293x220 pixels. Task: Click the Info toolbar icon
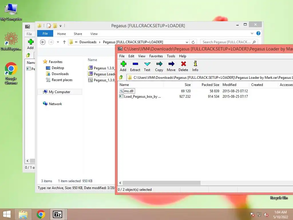(195, 66)
